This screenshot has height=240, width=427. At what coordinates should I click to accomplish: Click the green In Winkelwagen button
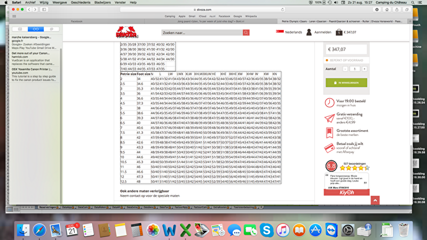coord(346,83)
